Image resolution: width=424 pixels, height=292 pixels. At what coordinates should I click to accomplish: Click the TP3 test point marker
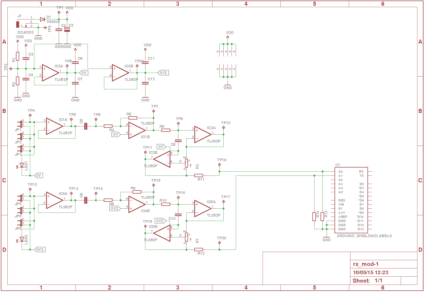click(11, 69)
